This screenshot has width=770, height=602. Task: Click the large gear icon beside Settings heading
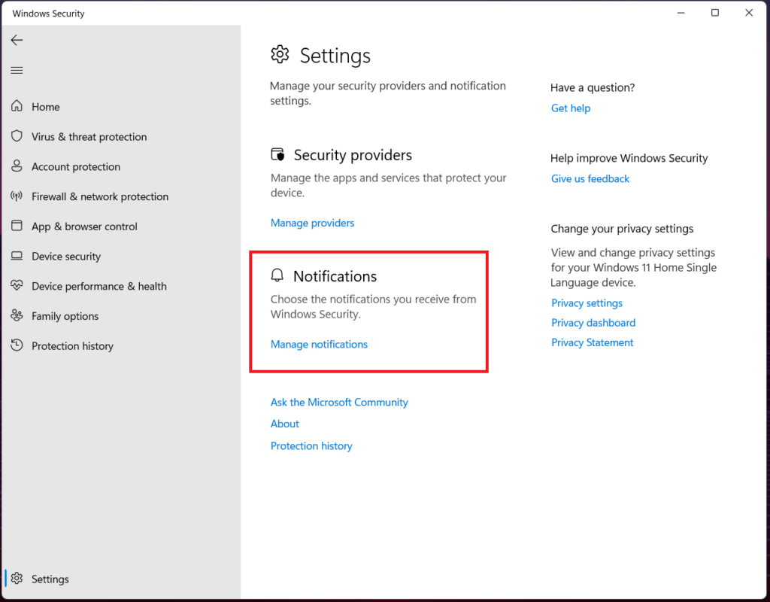click(280, 54)
